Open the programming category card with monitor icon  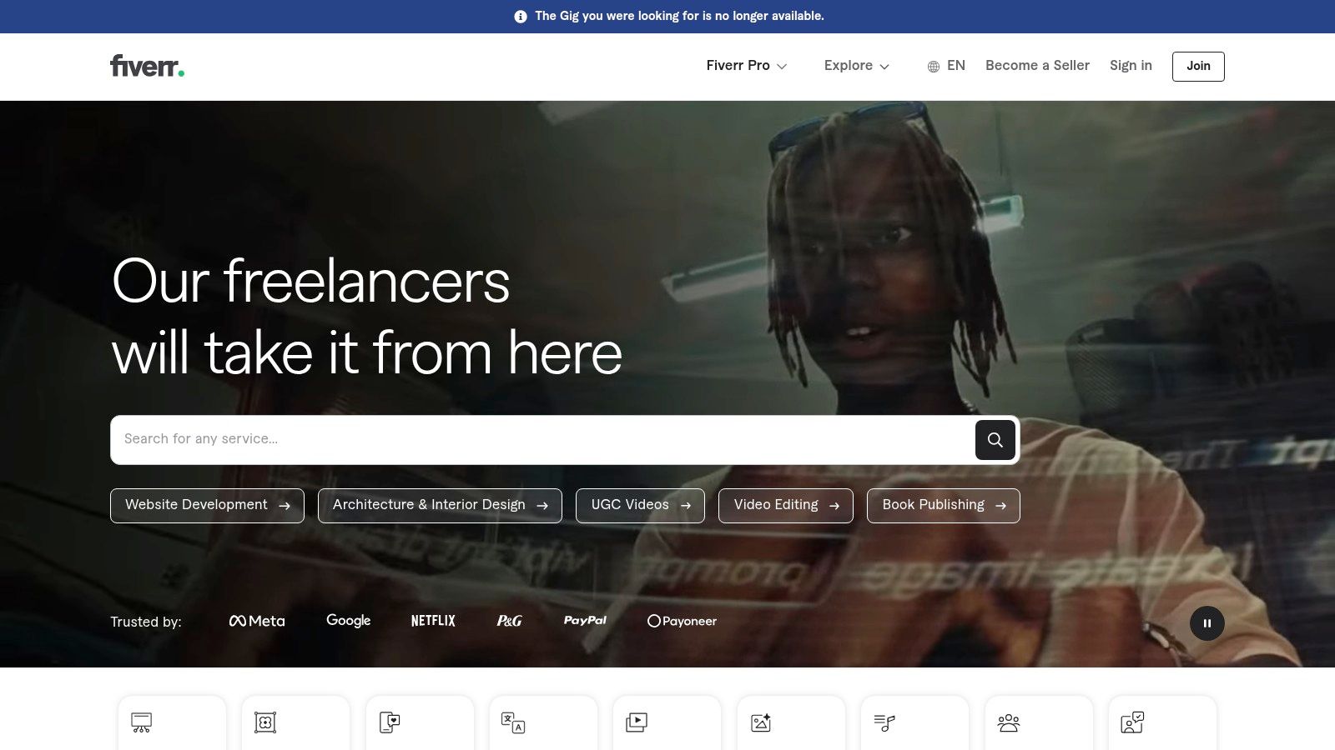point(172,722)
